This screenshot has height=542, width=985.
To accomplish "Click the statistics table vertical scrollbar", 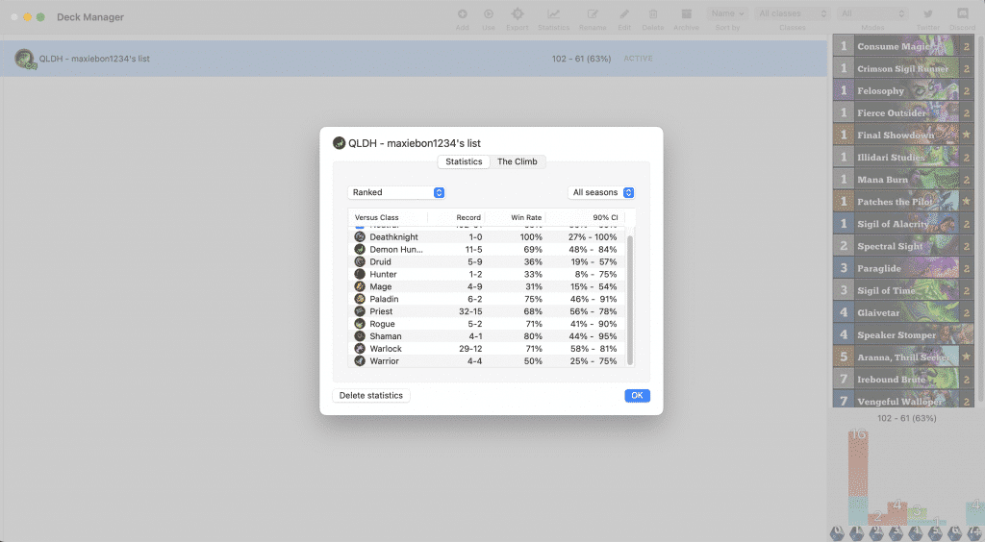I will click(x=630, y=298).
